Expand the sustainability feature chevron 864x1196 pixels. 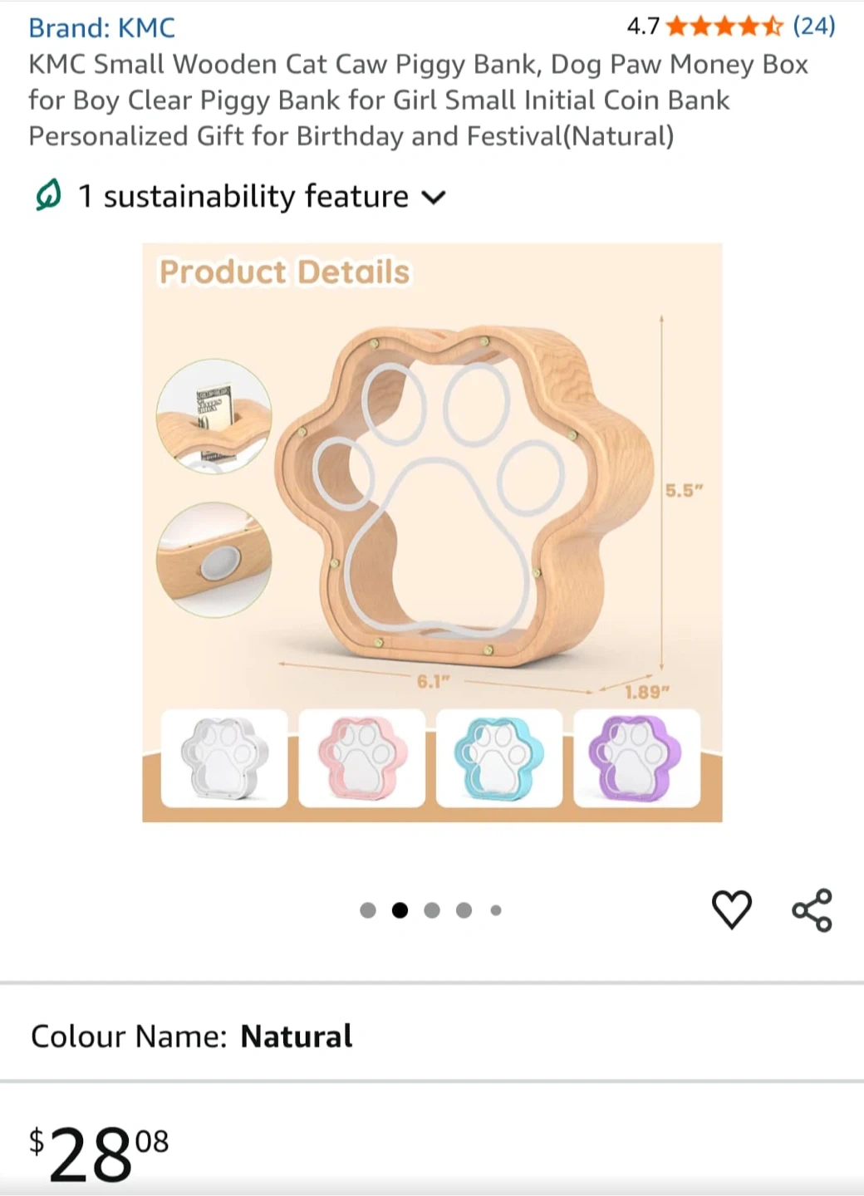coord(434,198)
